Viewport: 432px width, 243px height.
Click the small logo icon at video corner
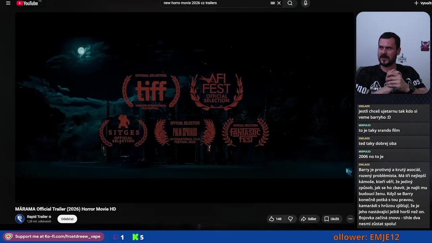click(349, 171)
